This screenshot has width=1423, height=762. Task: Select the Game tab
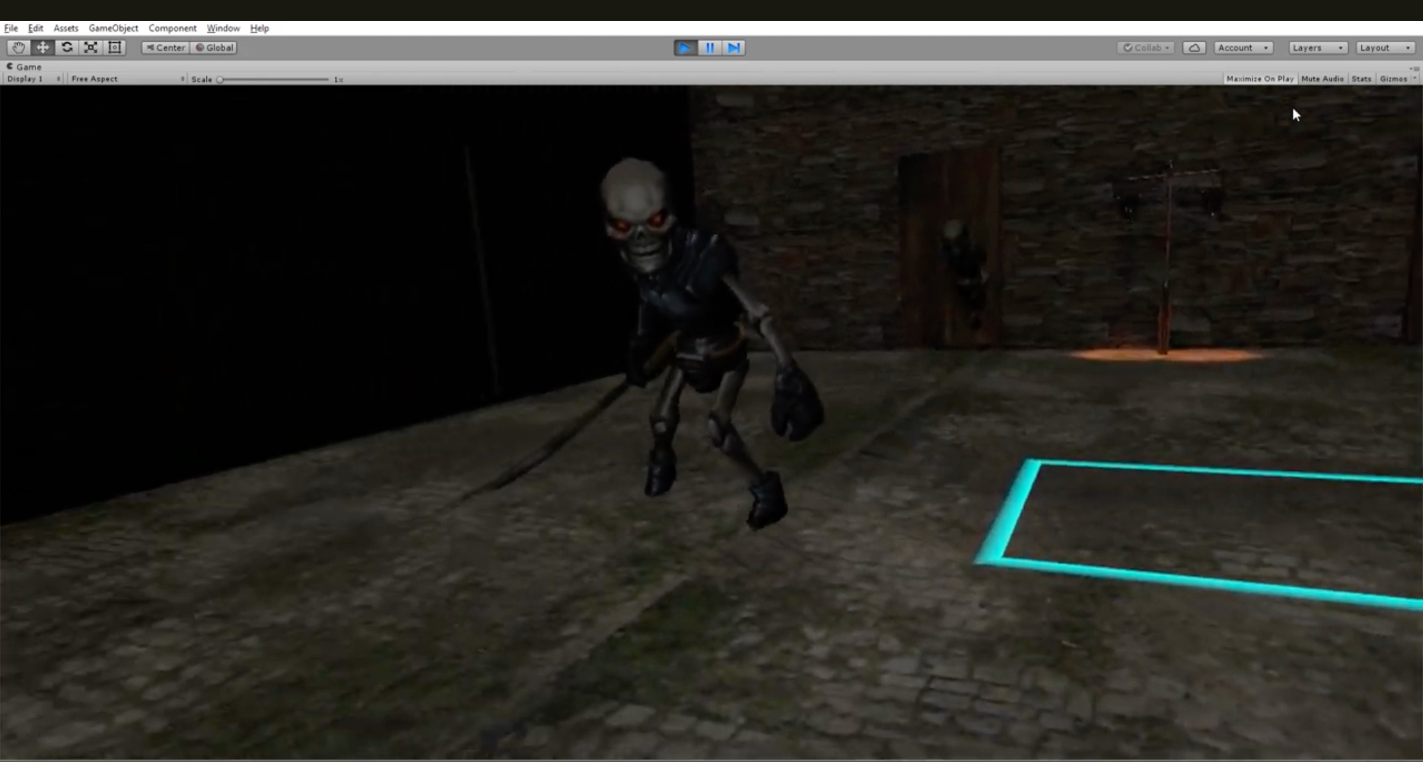pyautogui.click(x=24, y=67)
